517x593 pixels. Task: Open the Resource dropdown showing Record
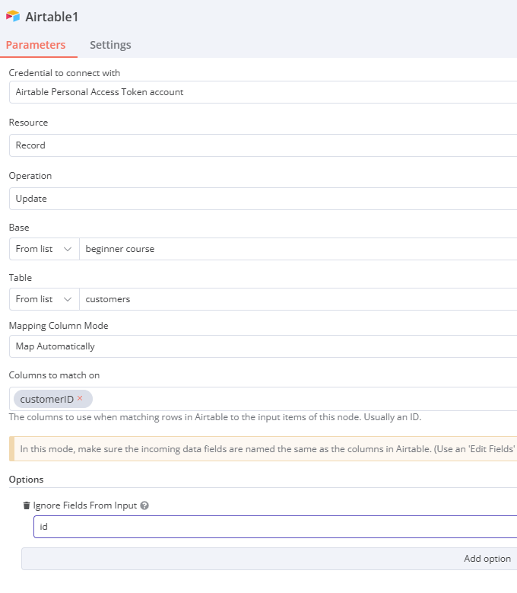[263, 145]
